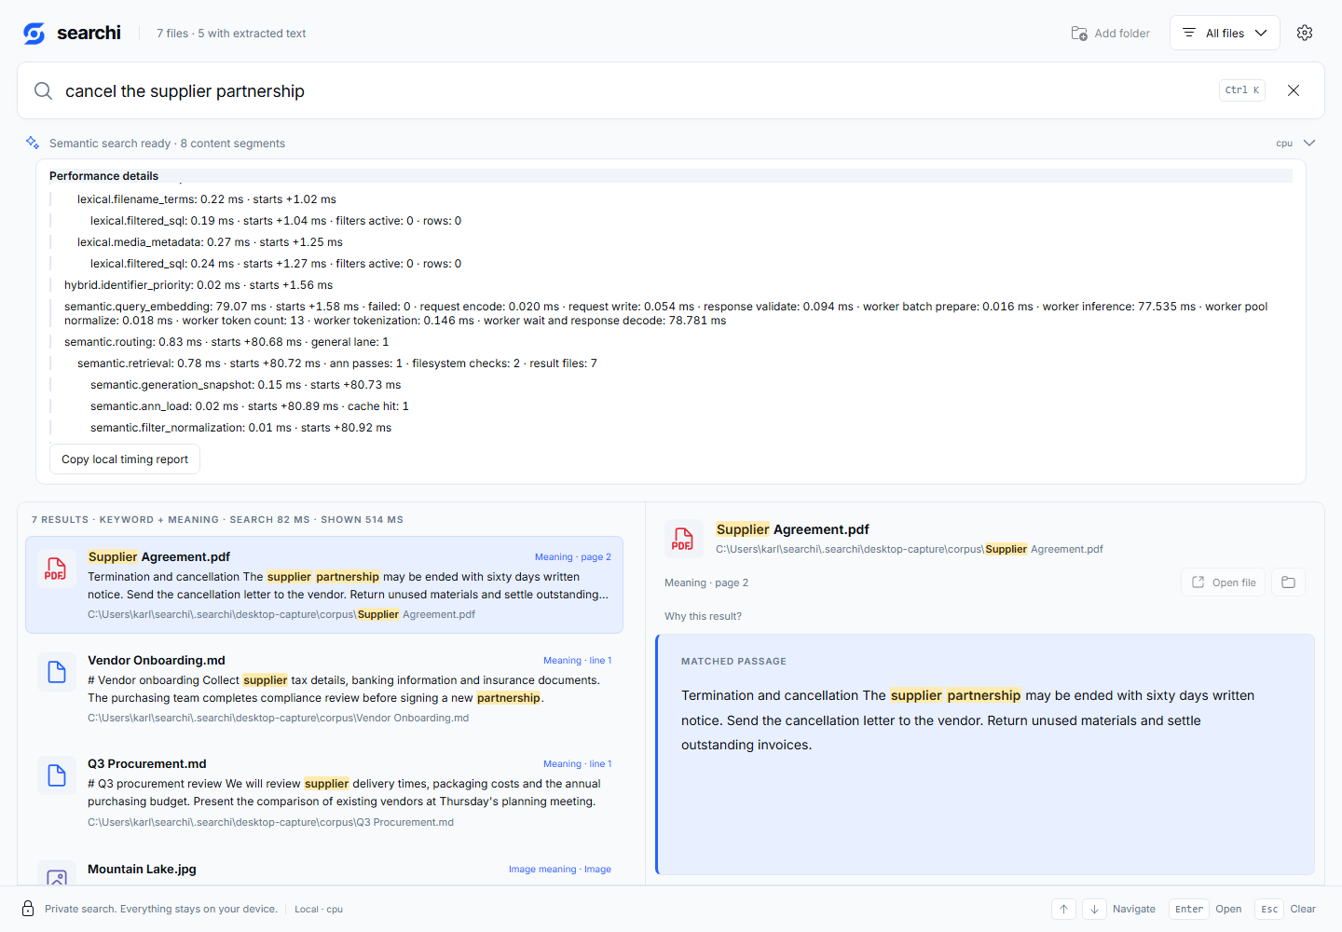Click the Performance details heading
Image resolution: width=1342 pixels, height=932 pixels.
[x=103, y=176]
